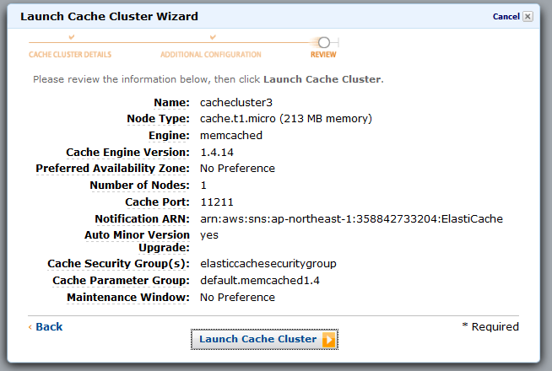Image resolution: width=552 pixels, height=371 pixels.
Task: Click the Cache Port label
Action: point(157,202)
